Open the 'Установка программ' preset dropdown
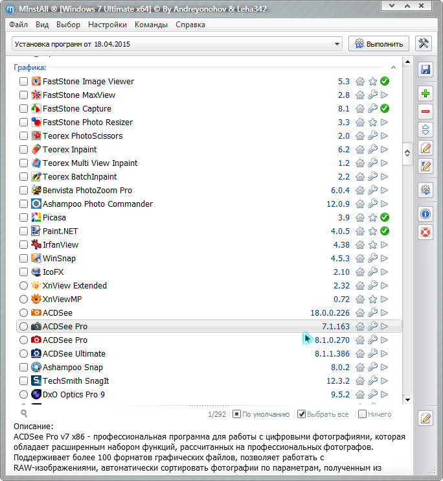This screenshot has width=443, height=481. tap(177, 44)
